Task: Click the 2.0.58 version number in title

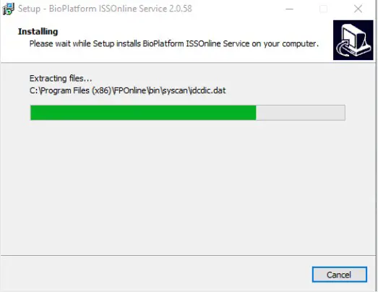Action: click(181, 9)
